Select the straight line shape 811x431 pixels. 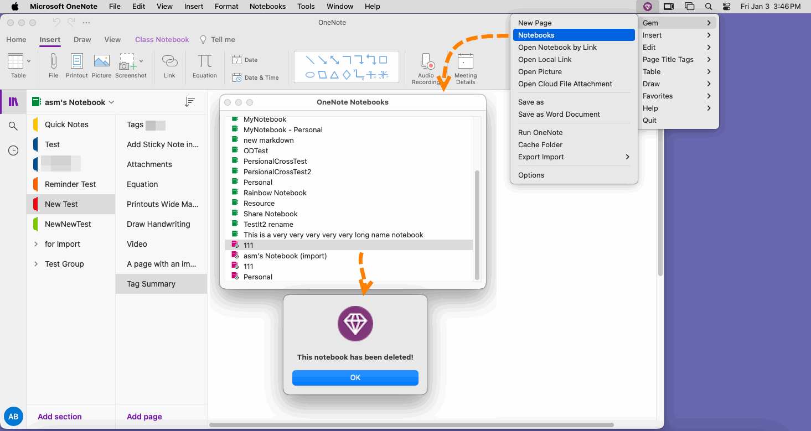click(310, 60)
